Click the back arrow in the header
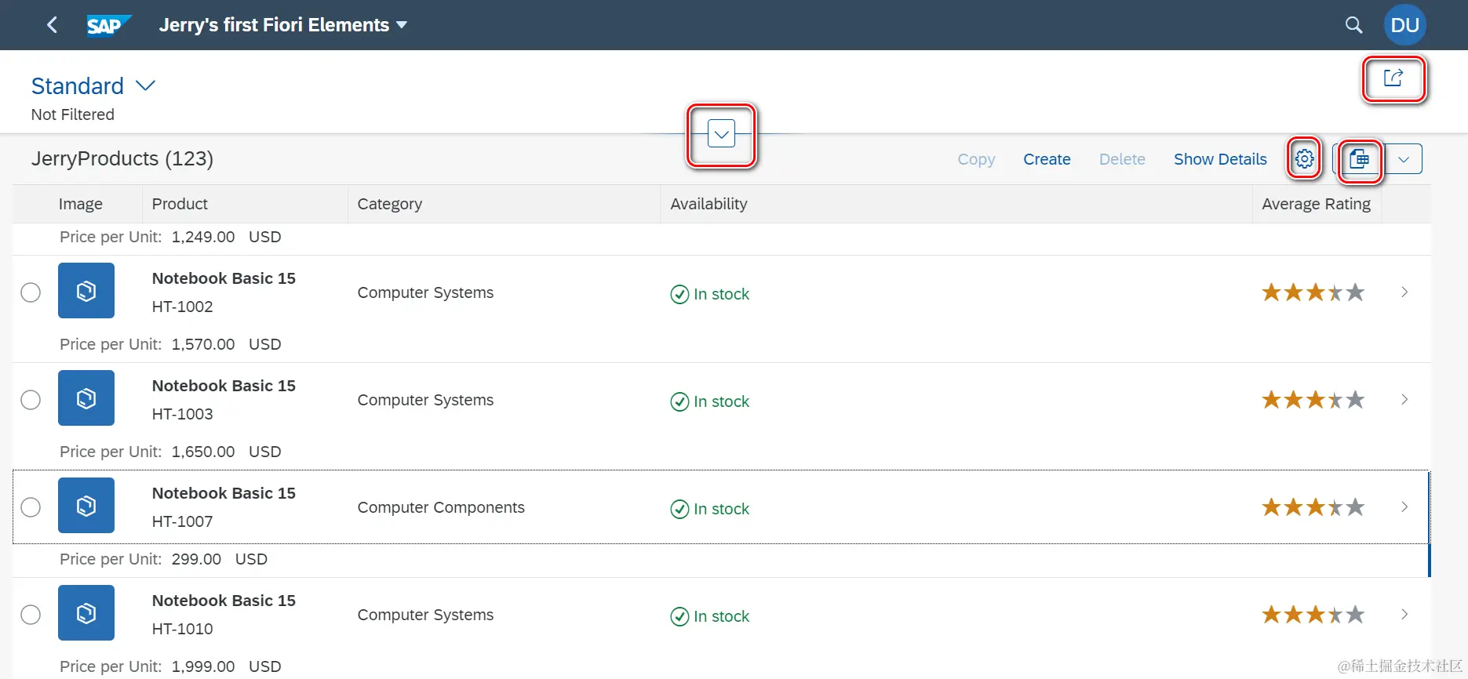The height and width of the screenshot is (679, 1468). click(x=52, y=25)
